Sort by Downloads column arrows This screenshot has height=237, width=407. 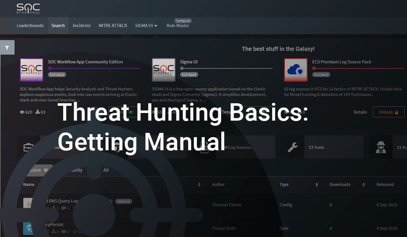click(x=363, y=185)
